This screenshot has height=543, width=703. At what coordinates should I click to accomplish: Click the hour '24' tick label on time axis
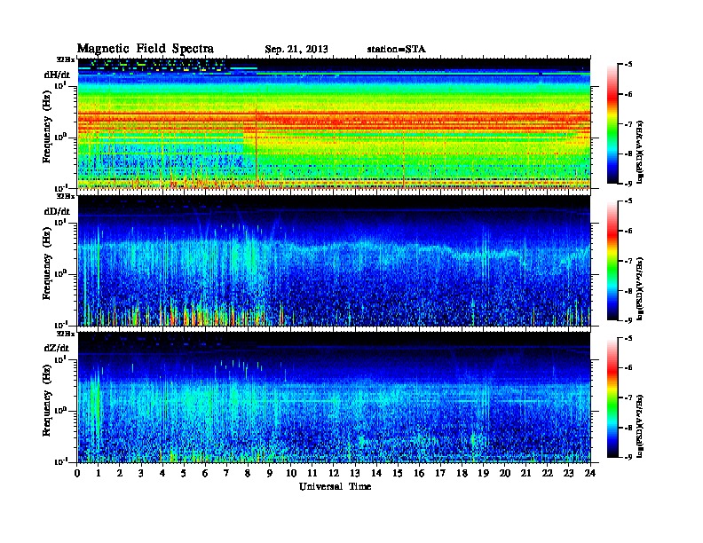(590, 473)
